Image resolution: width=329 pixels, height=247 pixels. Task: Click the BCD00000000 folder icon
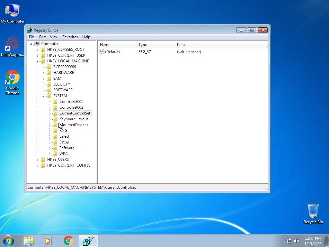[49, 67]
